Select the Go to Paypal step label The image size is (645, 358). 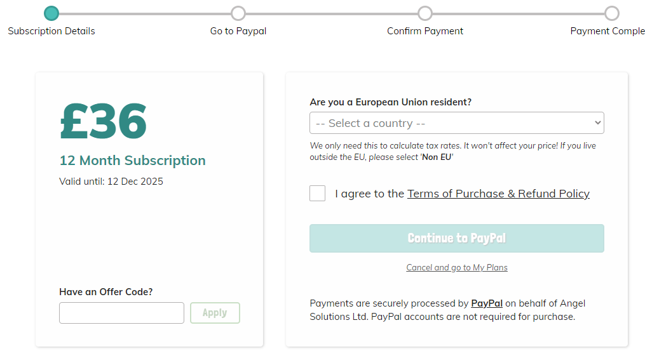[238, 31]
